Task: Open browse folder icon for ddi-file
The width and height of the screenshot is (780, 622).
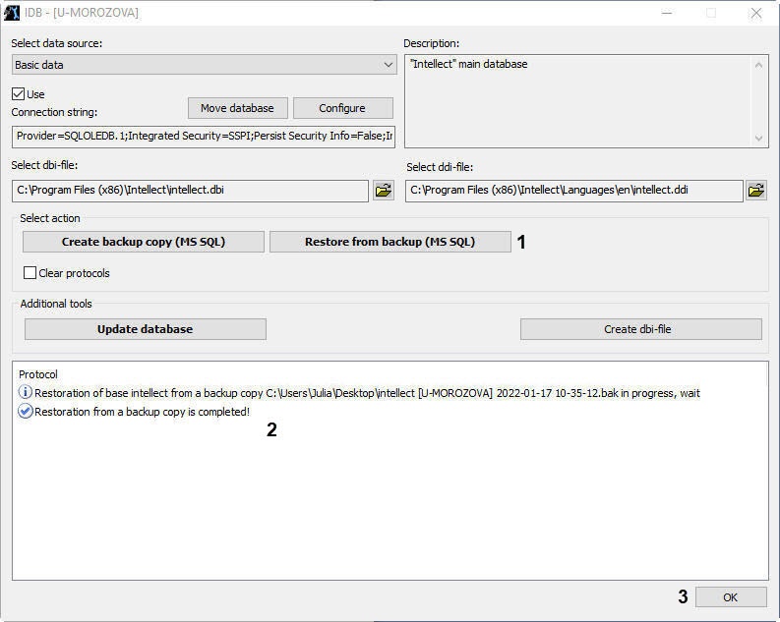Action: (x=756, y=191)
